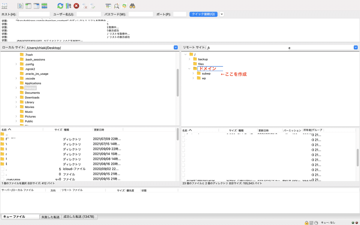Cancel the current operation

[x=76, y=5]
